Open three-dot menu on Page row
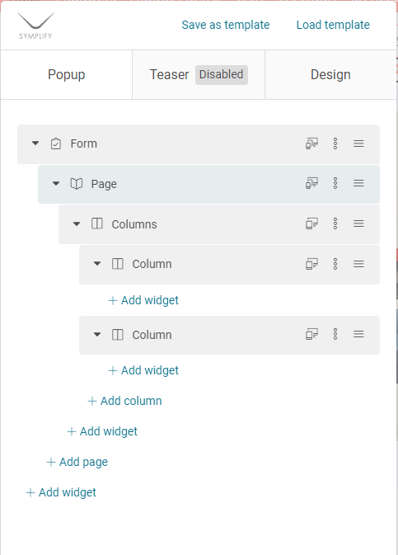The image size is (398, 555). click(x=335, y=183)
